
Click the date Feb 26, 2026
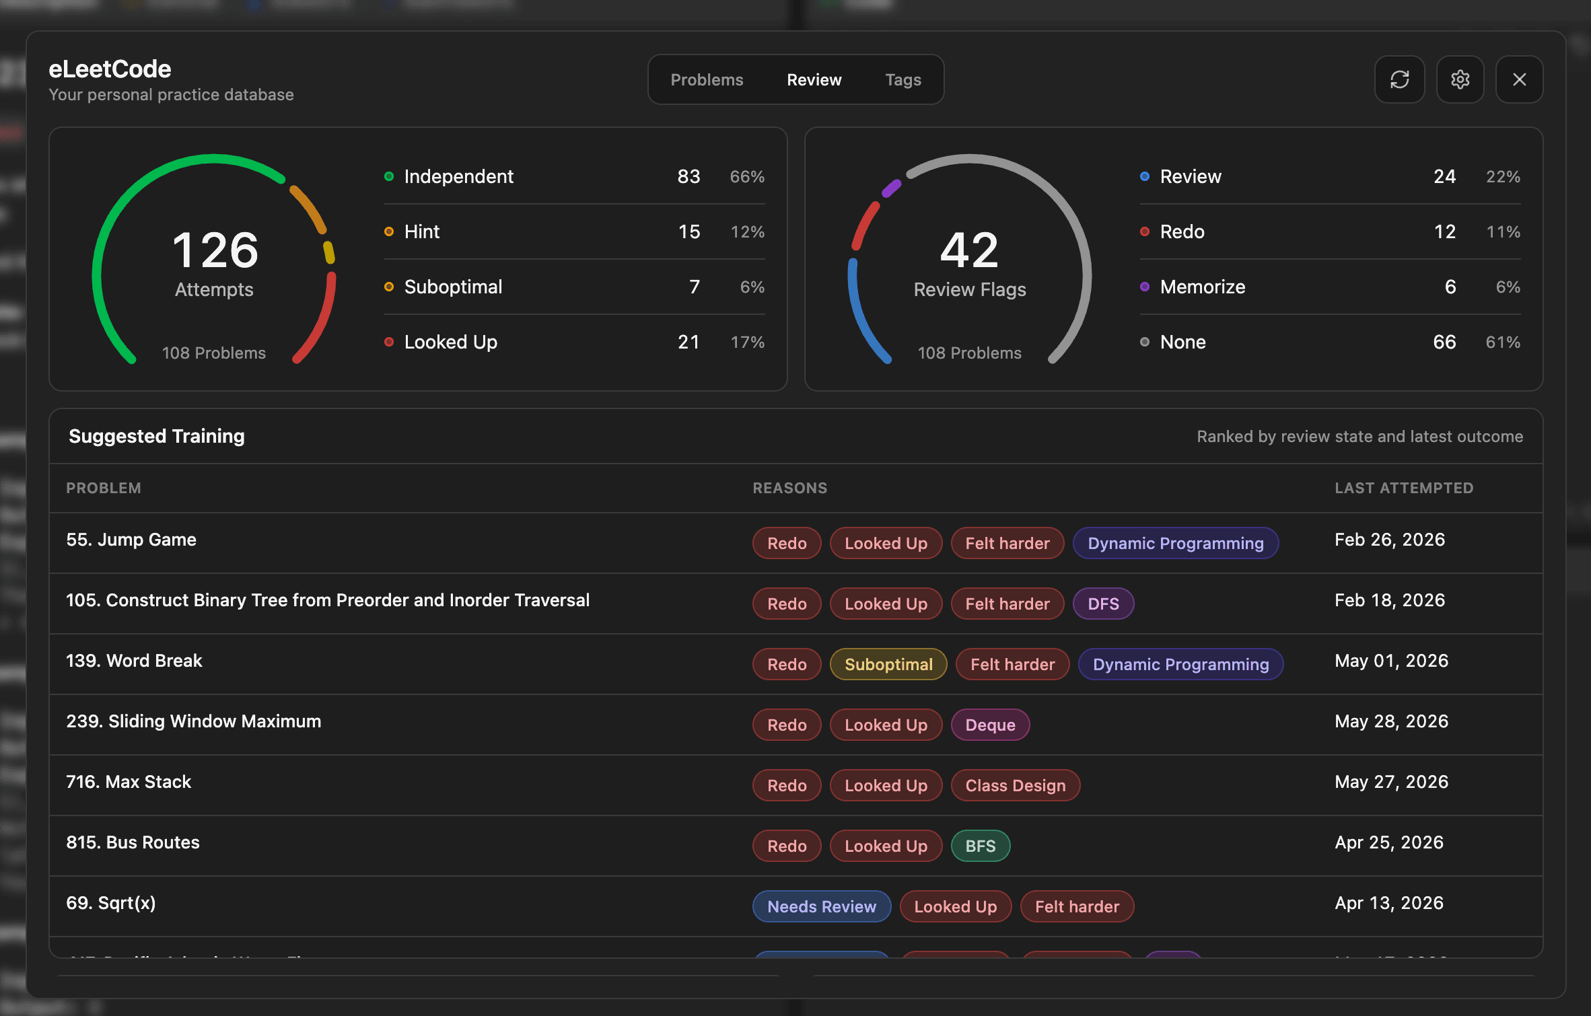(x=1390, y=540)
